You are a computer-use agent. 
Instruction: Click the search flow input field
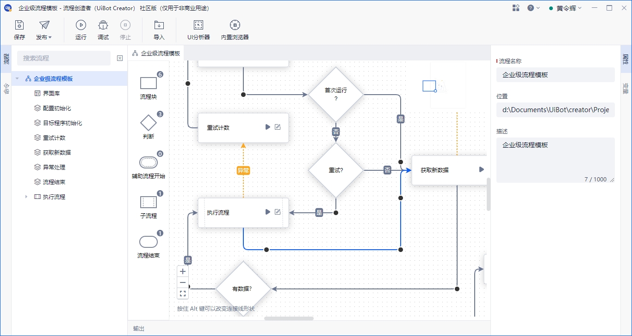pyautogui.click(x=64, y=58)
